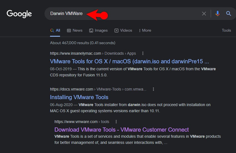Open the Tools search options
The height and width of the screenshot is (153, 236).
pyautogui.click(x=226, y=30)
